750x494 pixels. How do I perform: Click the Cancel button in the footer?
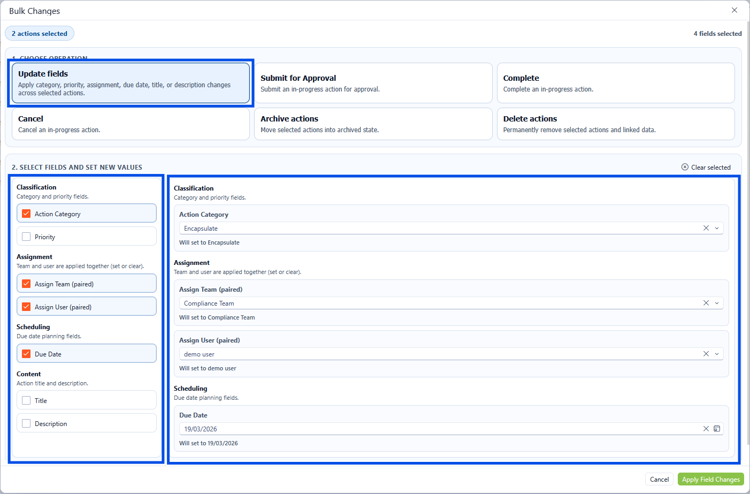(x=659, y=480)
